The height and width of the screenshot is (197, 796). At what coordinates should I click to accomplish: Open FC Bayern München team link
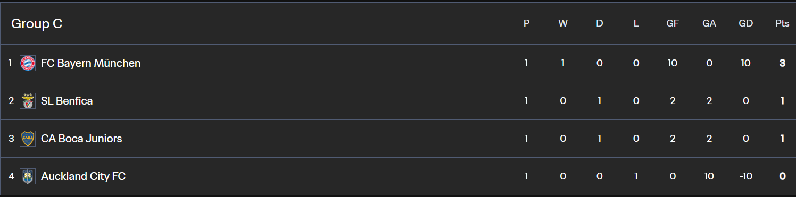tap(91, 63)
